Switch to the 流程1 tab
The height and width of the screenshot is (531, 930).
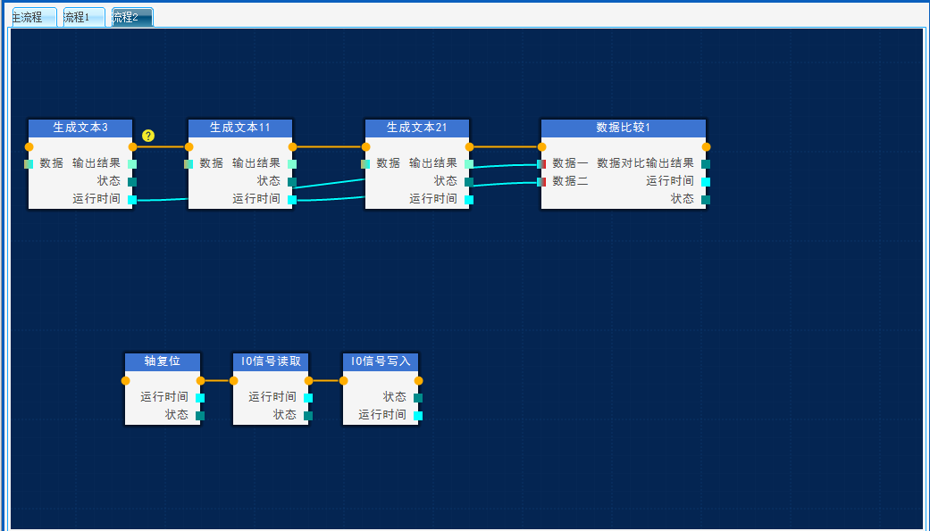tap(84, 17)
